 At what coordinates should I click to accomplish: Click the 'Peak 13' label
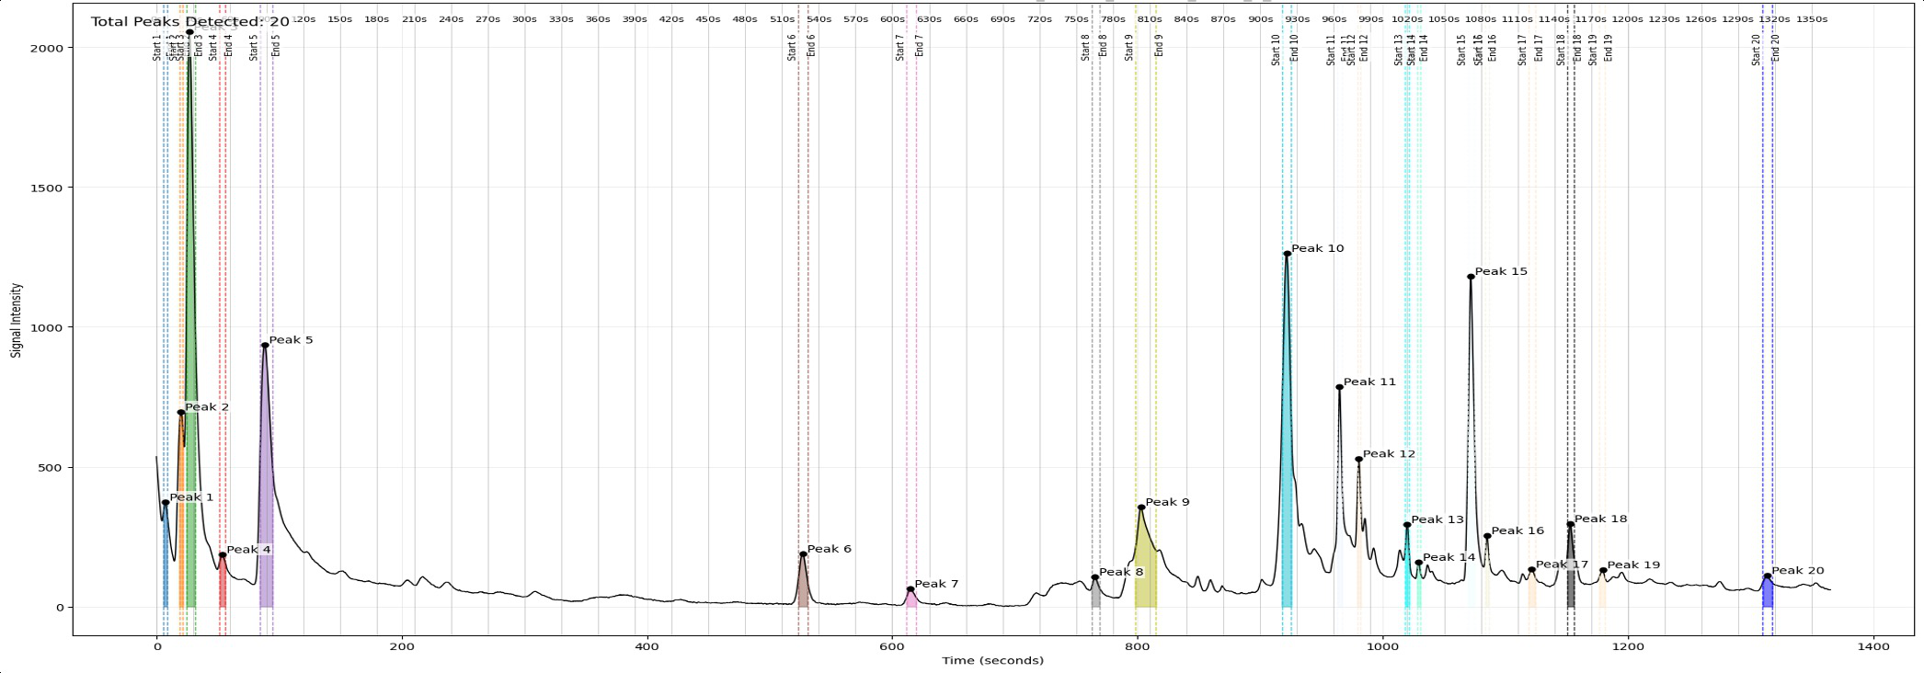point(1437,519)
